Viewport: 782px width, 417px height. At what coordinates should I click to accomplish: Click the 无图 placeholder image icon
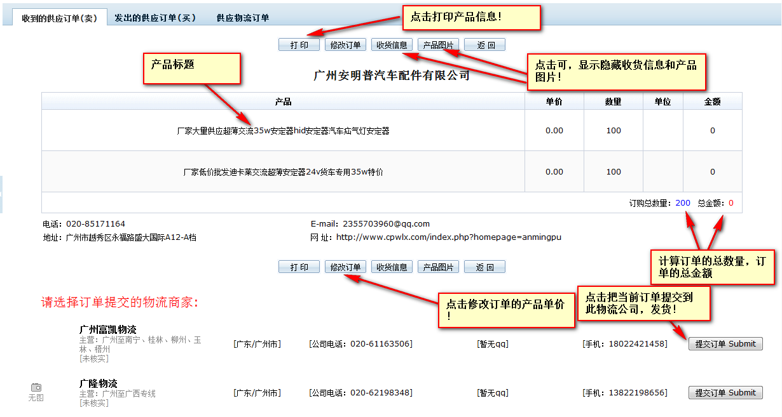click(36, 388)
